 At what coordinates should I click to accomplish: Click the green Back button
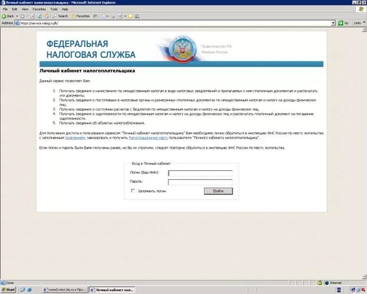coord(8,16)
